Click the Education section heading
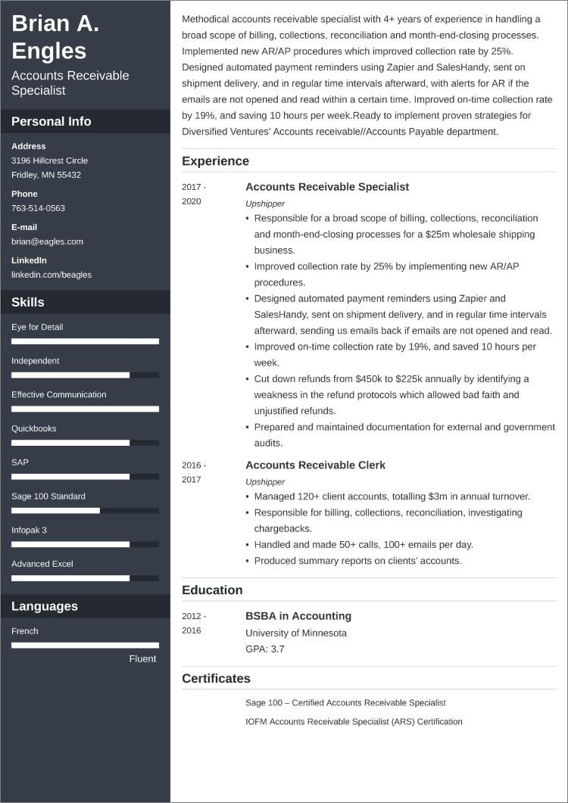The height and width of the screenshot is (803, 568). click(212, 590)
